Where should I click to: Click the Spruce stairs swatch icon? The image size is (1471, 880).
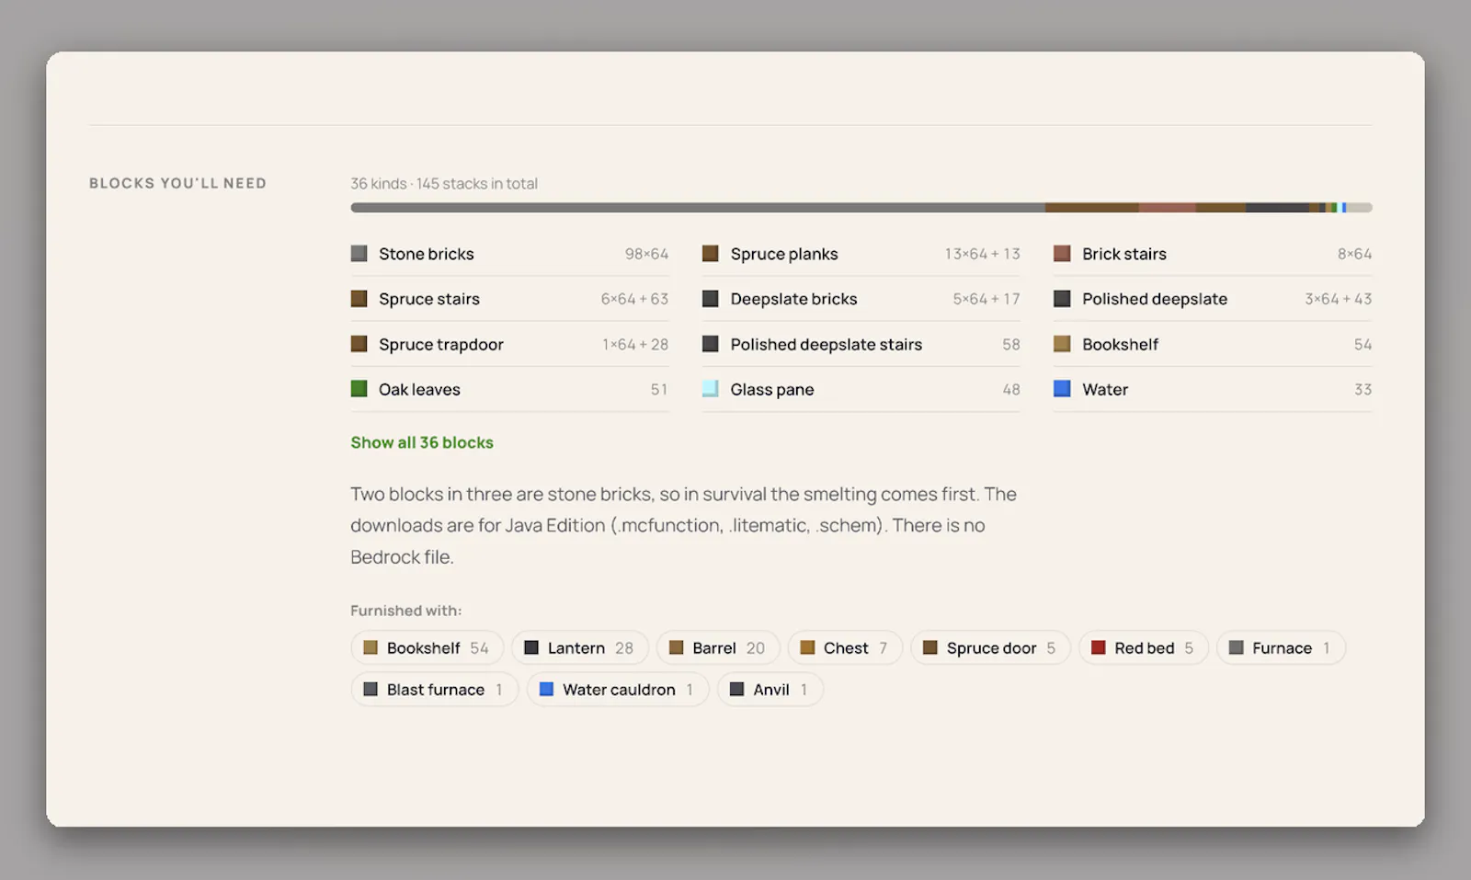click(x=359, y=299)
